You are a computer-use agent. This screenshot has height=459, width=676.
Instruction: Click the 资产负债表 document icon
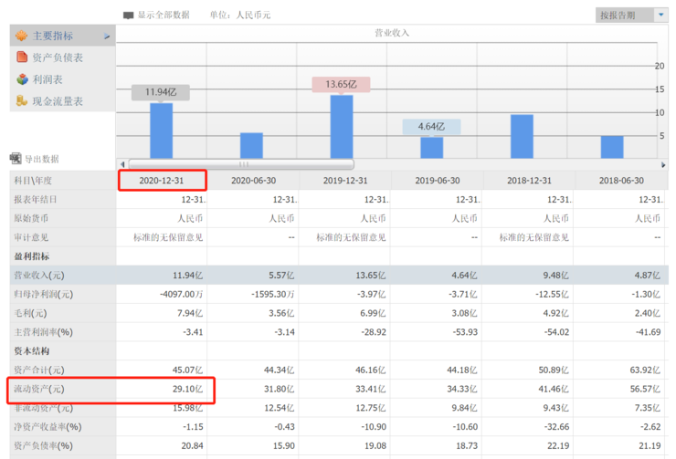23,57
